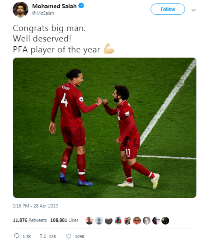Click the 12K retweet count
The image size is (209, 242).
coord(52,236)
